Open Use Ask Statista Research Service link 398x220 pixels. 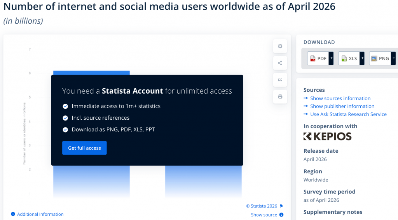(x=348, y=114)
